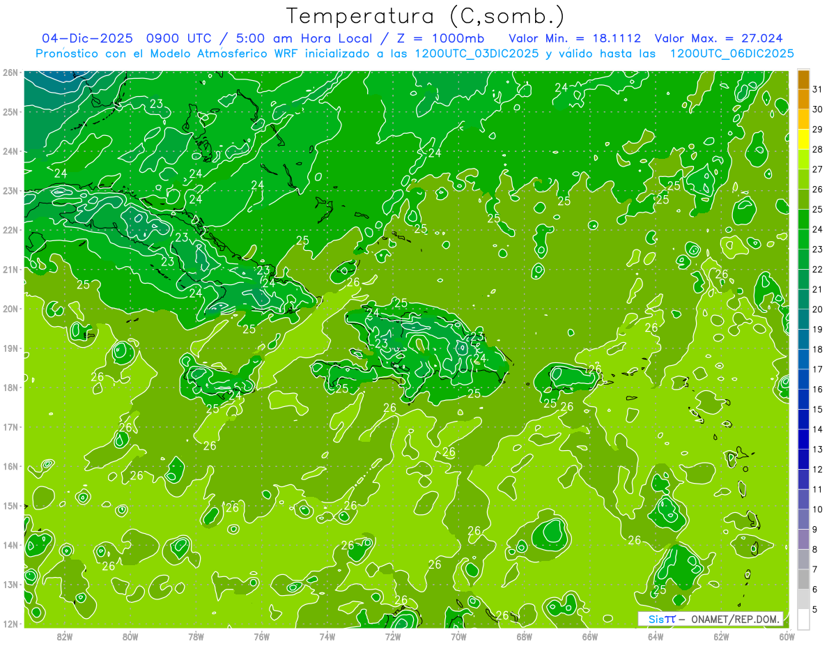Click the "70W" longitude axis label

pos(458,636)
